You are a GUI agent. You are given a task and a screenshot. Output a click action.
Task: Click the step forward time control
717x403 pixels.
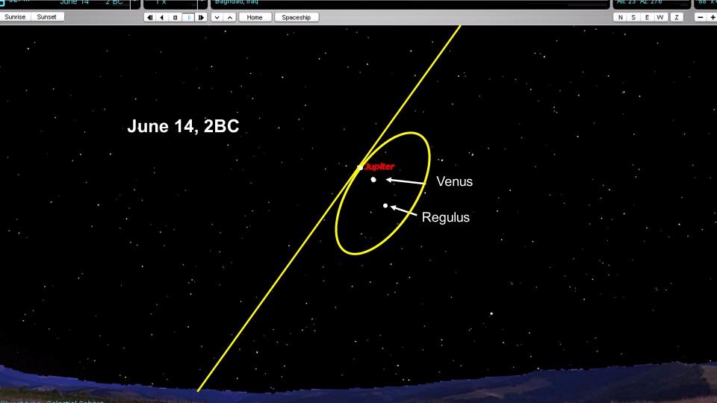(201, 17)
